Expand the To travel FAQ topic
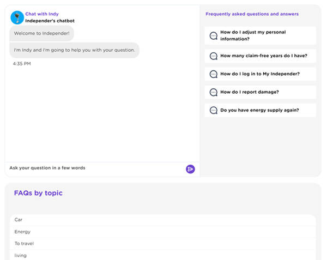Screen dimensions: 327x260 point(162,244)
